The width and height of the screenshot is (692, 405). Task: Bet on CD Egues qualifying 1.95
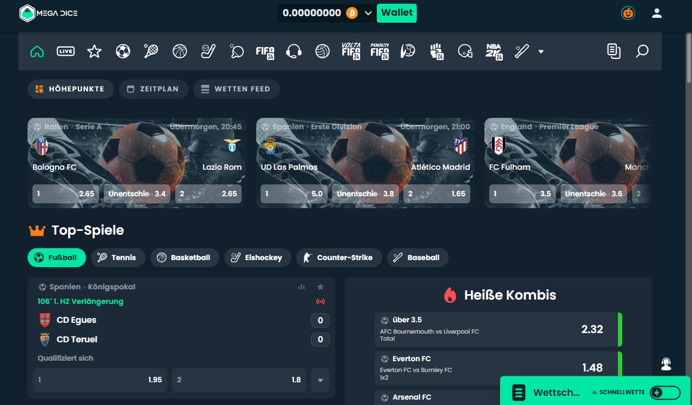100,380
